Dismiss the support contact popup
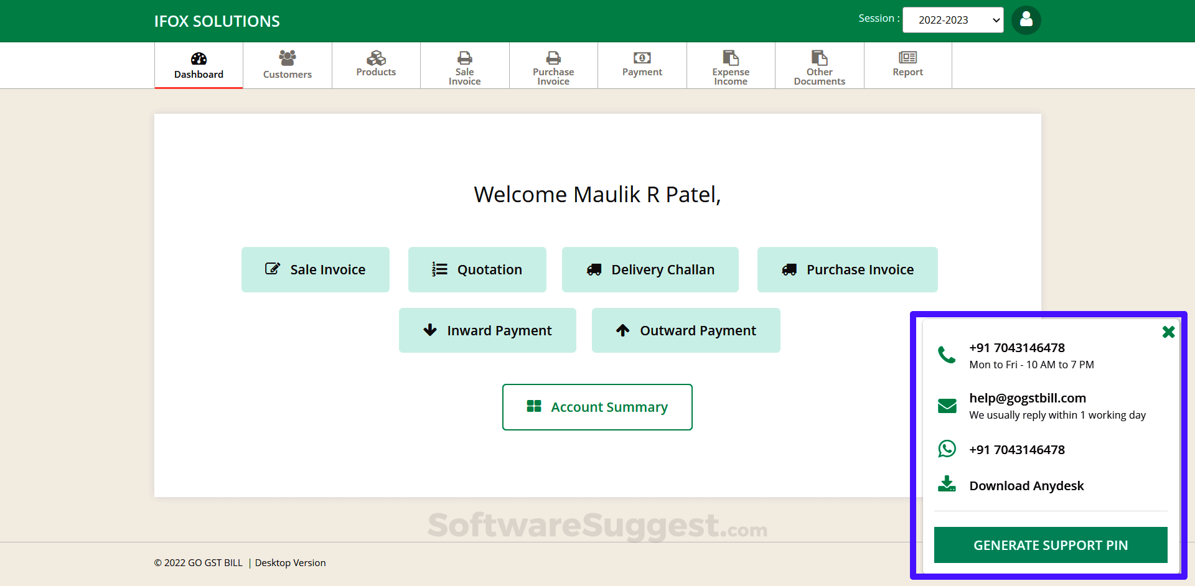 (x=1168, y=332)
